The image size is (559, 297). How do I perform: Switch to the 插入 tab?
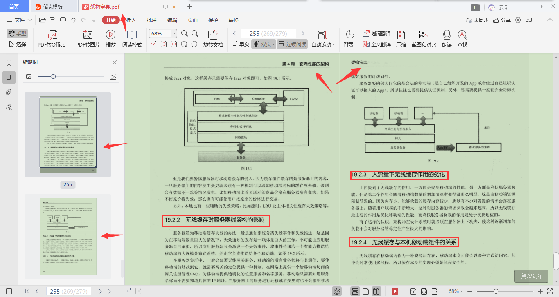click(x=131, y=20)
